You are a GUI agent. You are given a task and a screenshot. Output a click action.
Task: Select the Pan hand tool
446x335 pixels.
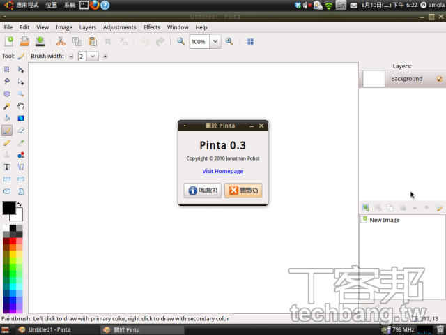tap(21, 106)
